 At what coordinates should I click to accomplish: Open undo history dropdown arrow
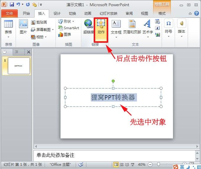click(x=22, y=4)
